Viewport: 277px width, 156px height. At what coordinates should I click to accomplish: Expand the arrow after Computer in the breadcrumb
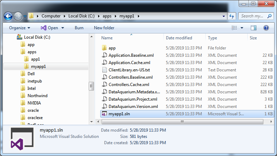click(65, 16)
